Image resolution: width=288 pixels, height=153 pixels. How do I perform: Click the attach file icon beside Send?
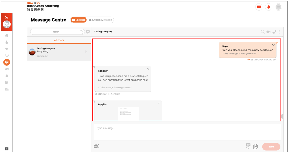[x=255, y=146]
